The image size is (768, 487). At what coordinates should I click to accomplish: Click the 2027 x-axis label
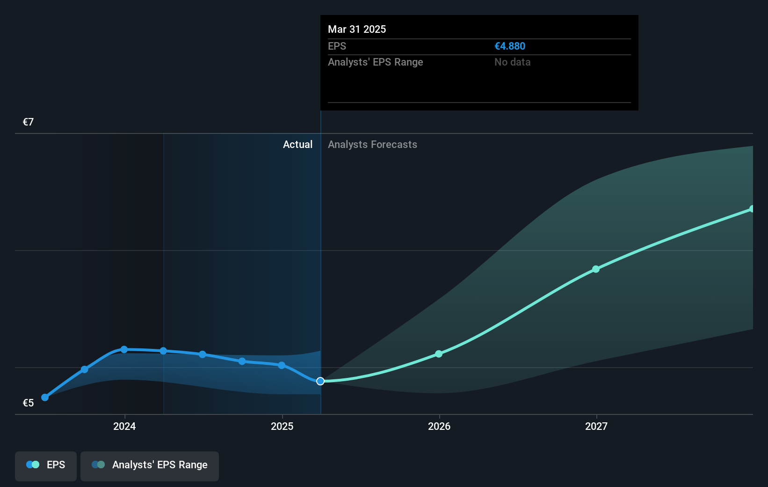point(596,426)
